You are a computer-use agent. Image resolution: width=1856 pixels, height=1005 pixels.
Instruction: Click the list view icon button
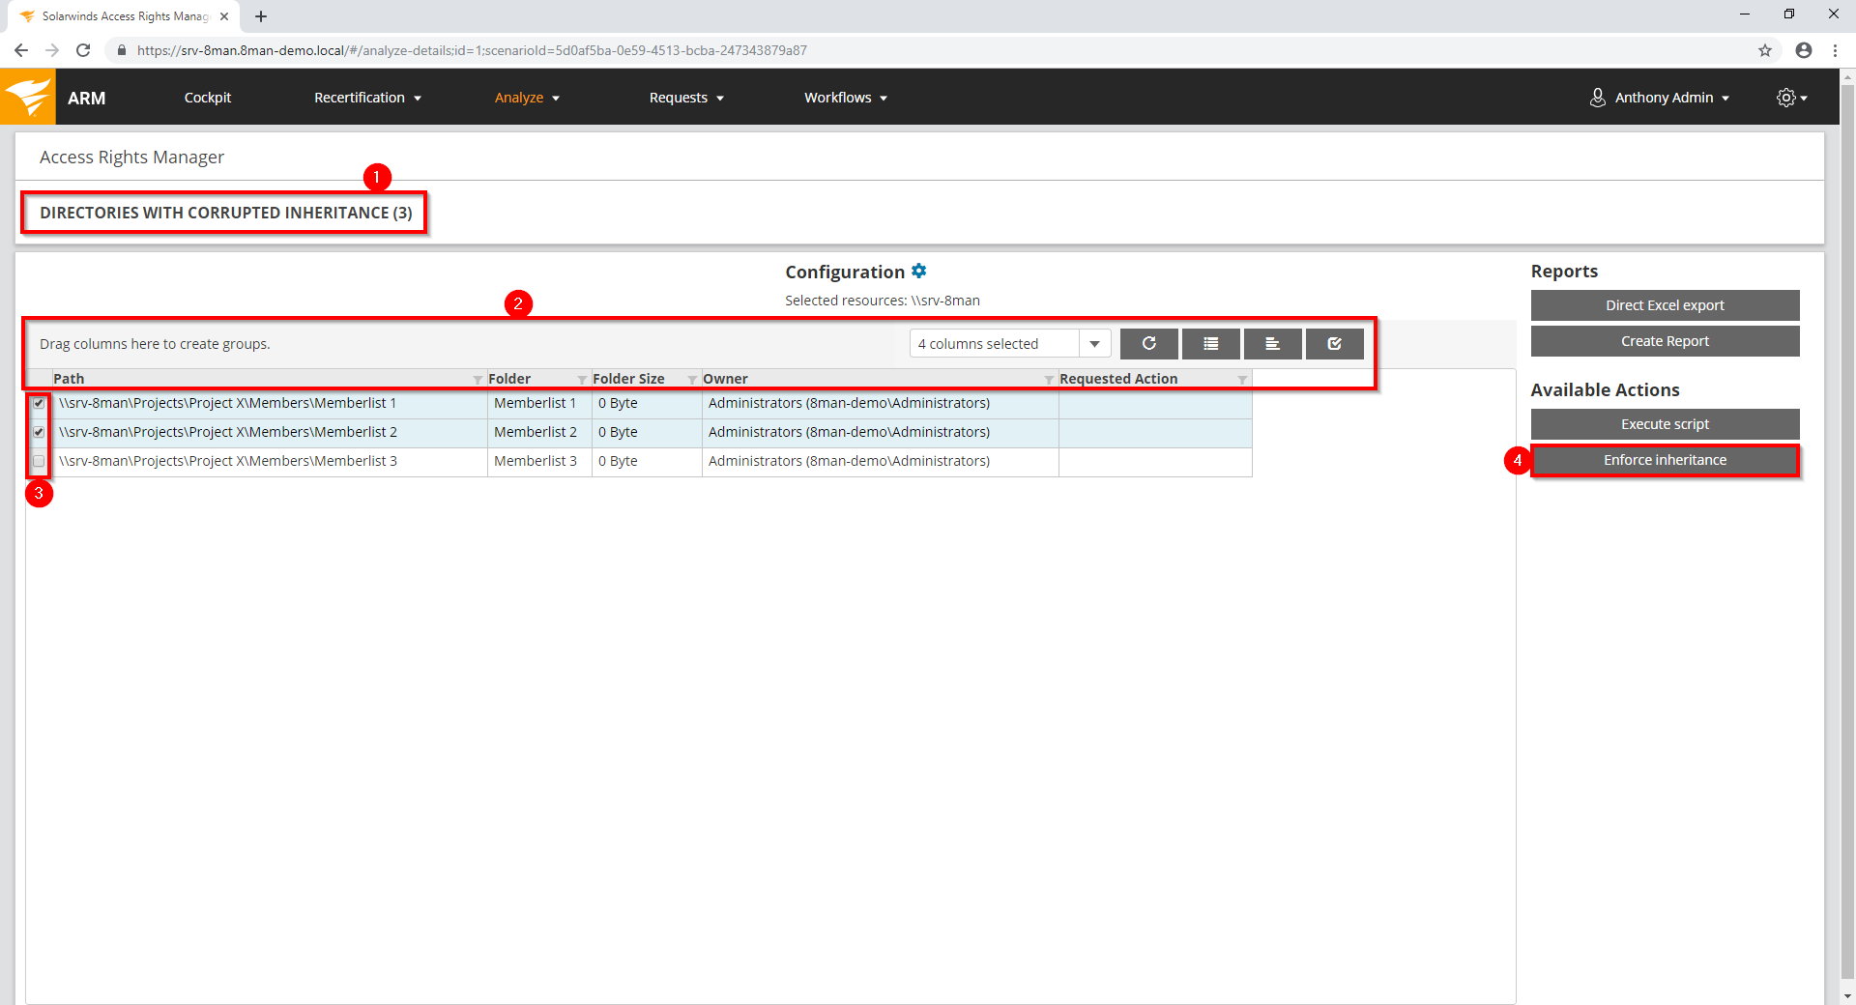pyautogui.click(x=1210, y=344)
